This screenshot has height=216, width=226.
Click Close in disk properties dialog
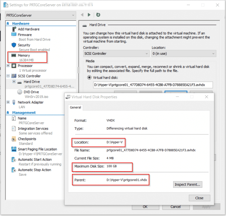[x=199, y=198]
